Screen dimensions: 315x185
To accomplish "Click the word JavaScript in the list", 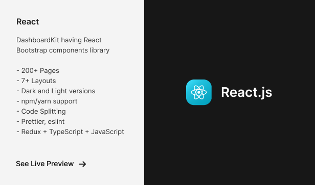I will (108, 132).
